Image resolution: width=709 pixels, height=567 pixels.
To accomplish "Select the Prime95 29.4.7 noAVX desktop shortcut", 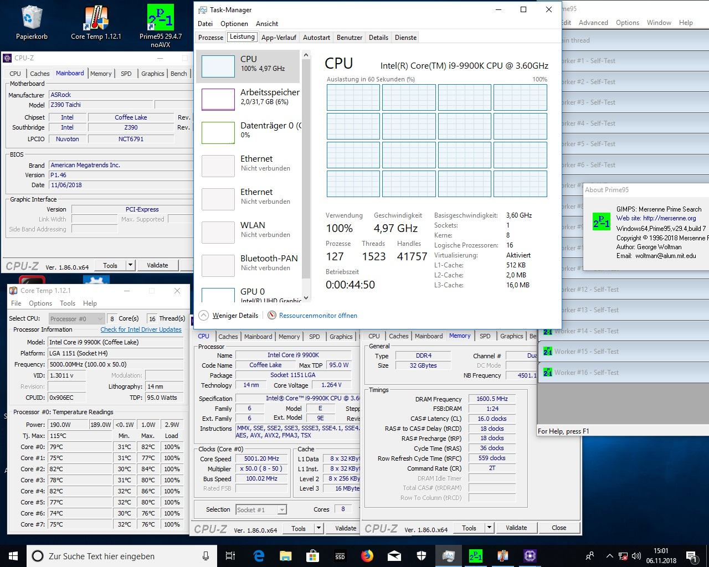I will click(x=161, y=26).
